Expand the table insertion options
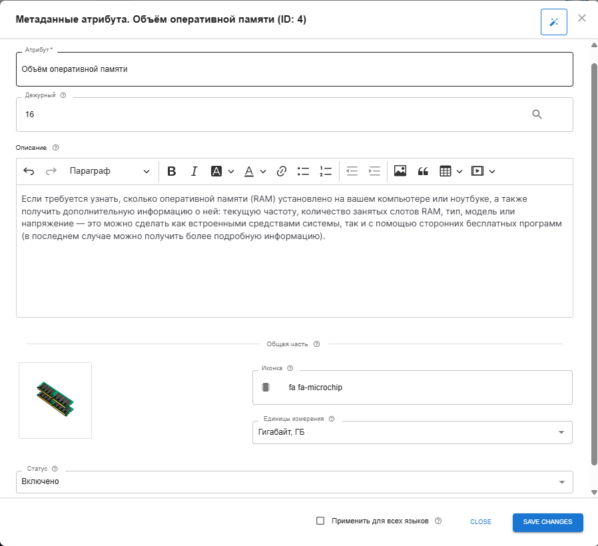 coord(459,171)
